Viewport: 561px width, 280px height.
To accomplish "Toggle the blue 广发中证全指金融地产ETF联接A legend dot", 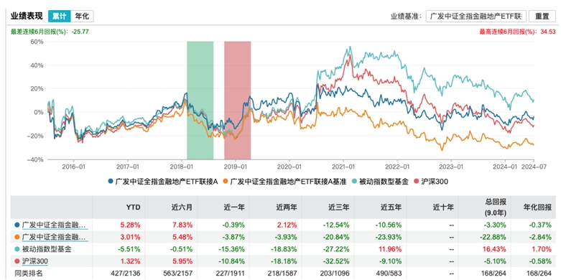I will [x=111, y=182].
